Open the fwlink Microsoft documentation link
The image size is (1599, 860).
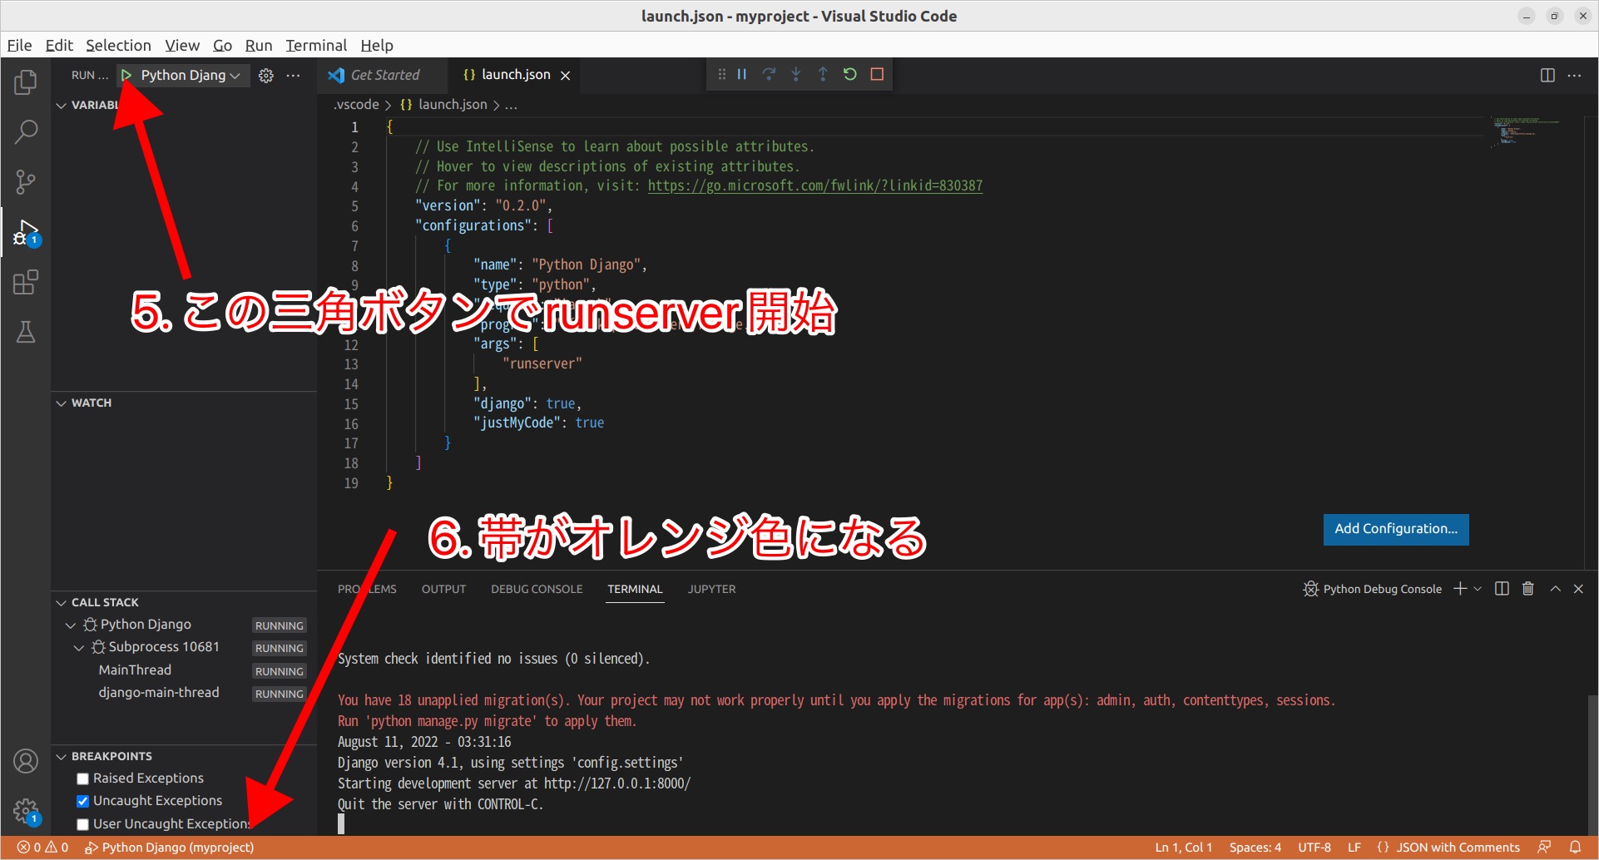pos(814,185)
